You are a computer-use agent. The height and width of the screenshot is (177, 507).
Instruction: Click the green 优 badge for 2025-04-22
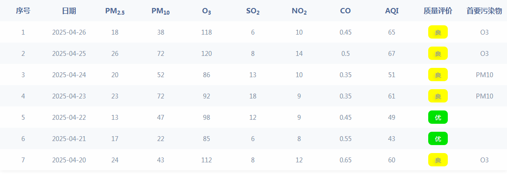pyautogui.click(x=438, y=117)
